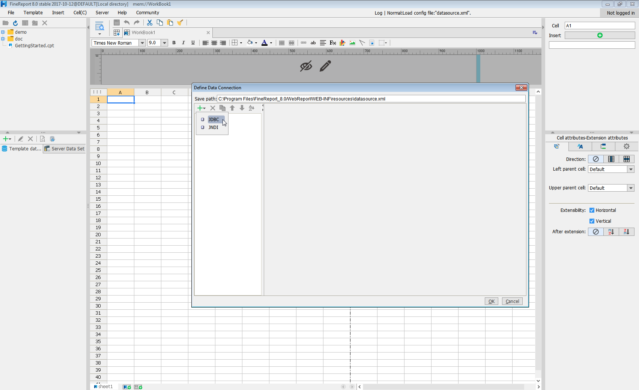This screenshot has height=390, width=639.
Task: Toggle the crossed-out eye visibility icon
Action: [306, 66]
